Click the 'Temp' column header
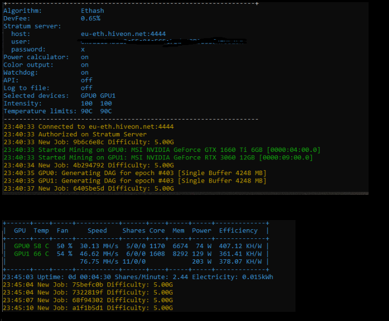Viewport: 389px width, 321px height. (x=41, y=231)
